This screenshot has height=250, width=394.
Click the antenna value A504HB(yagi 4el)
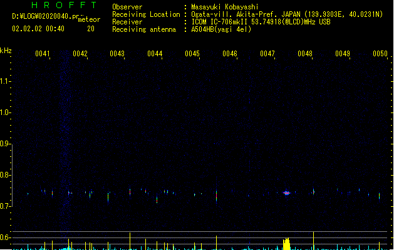tap(221, 29)
